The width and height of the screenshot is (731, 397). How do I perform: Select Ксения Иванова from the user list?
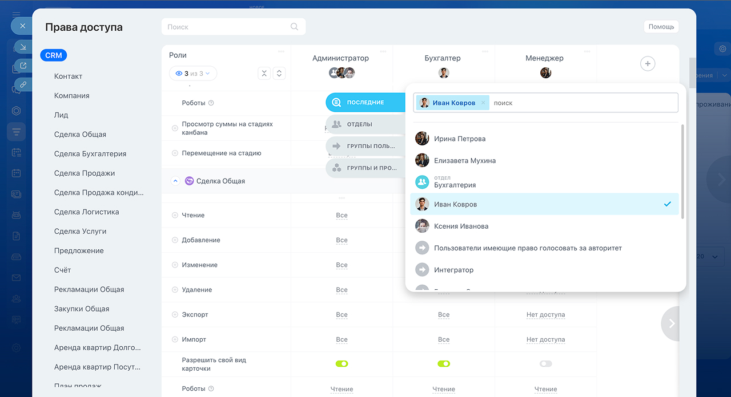point(461,226)
